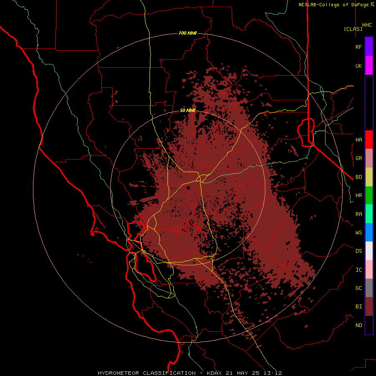376x376 pixels.
Task: Click the 'ND' legend label
Action: coord(359,325)
